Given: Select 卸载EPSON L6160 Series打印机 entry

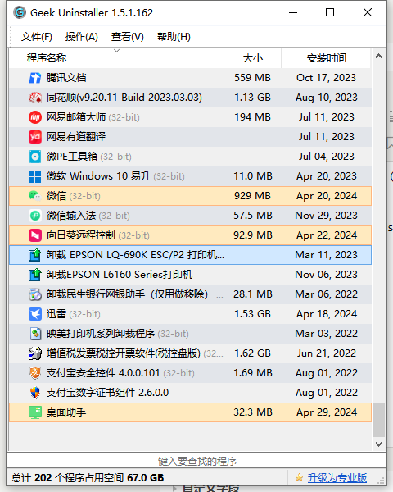Looking at the screenshot, I should (120, 275).
